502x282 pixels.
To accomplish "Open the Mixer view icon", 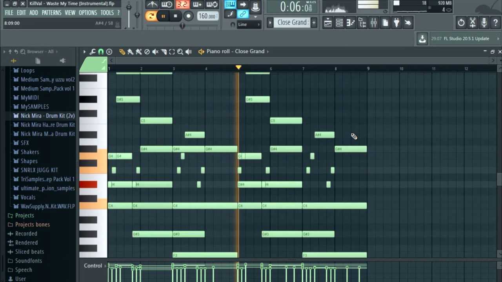I will [374, 23].
